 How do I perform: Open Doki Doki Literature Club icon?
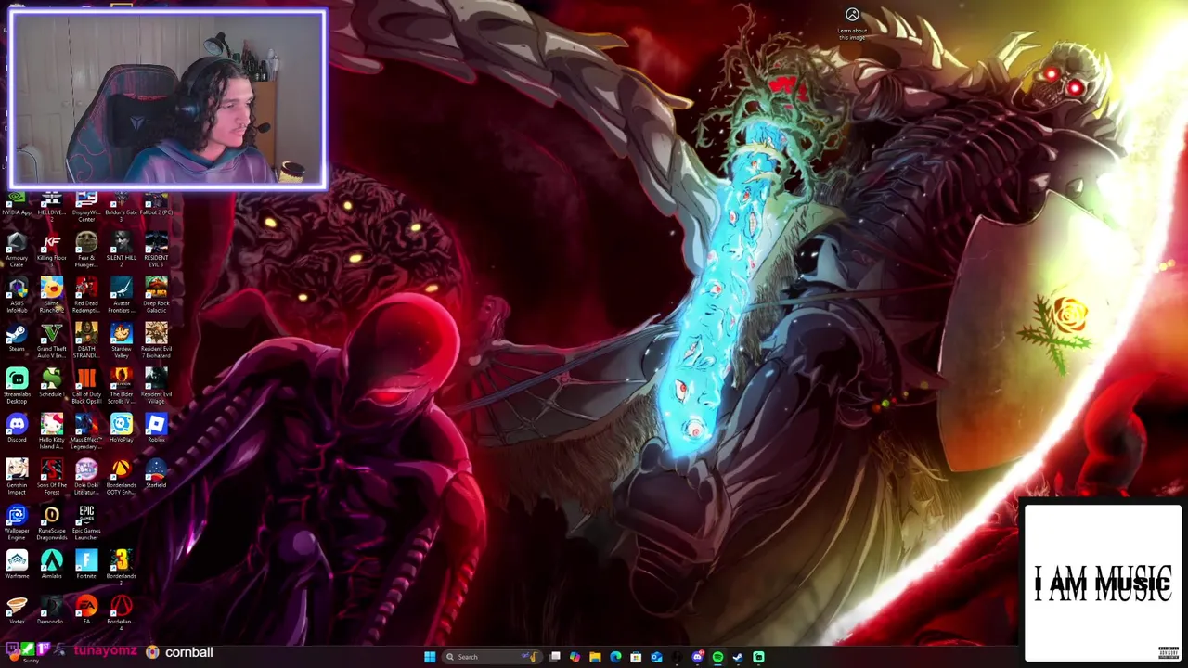coord(86,477)
